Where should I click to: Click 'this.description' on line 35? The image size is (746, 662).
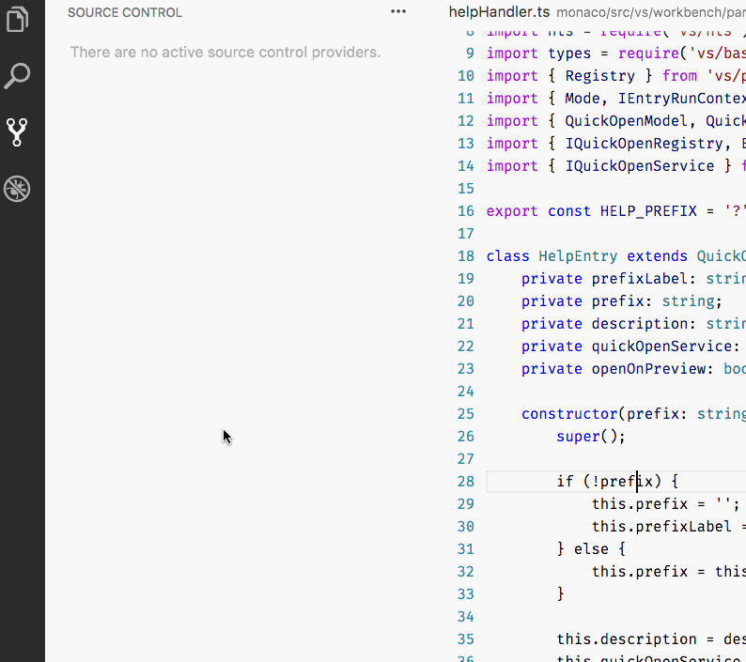coord(626,639)
